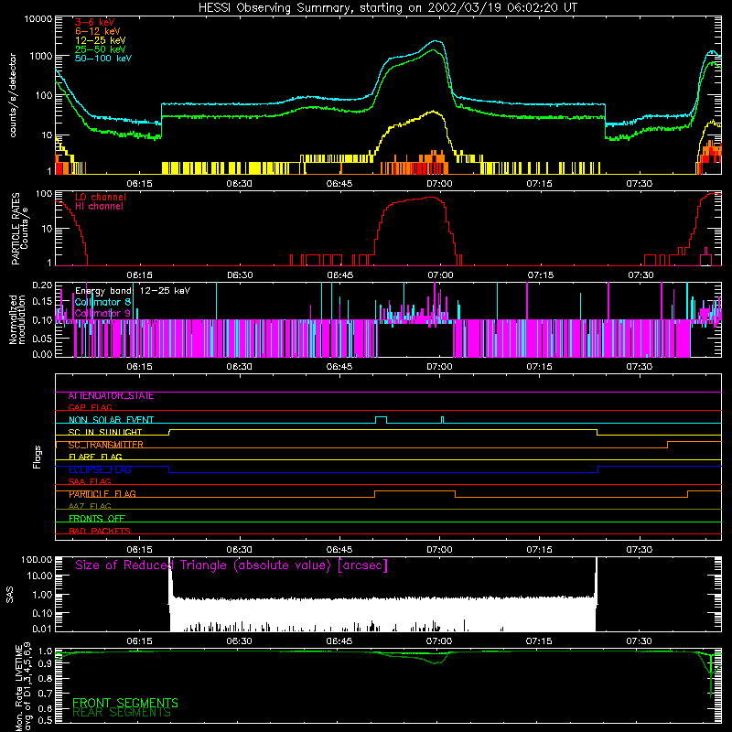
Task: Click the raised PARTICLE_FLAG segment near 07:00
Action: tap(414, 491)
